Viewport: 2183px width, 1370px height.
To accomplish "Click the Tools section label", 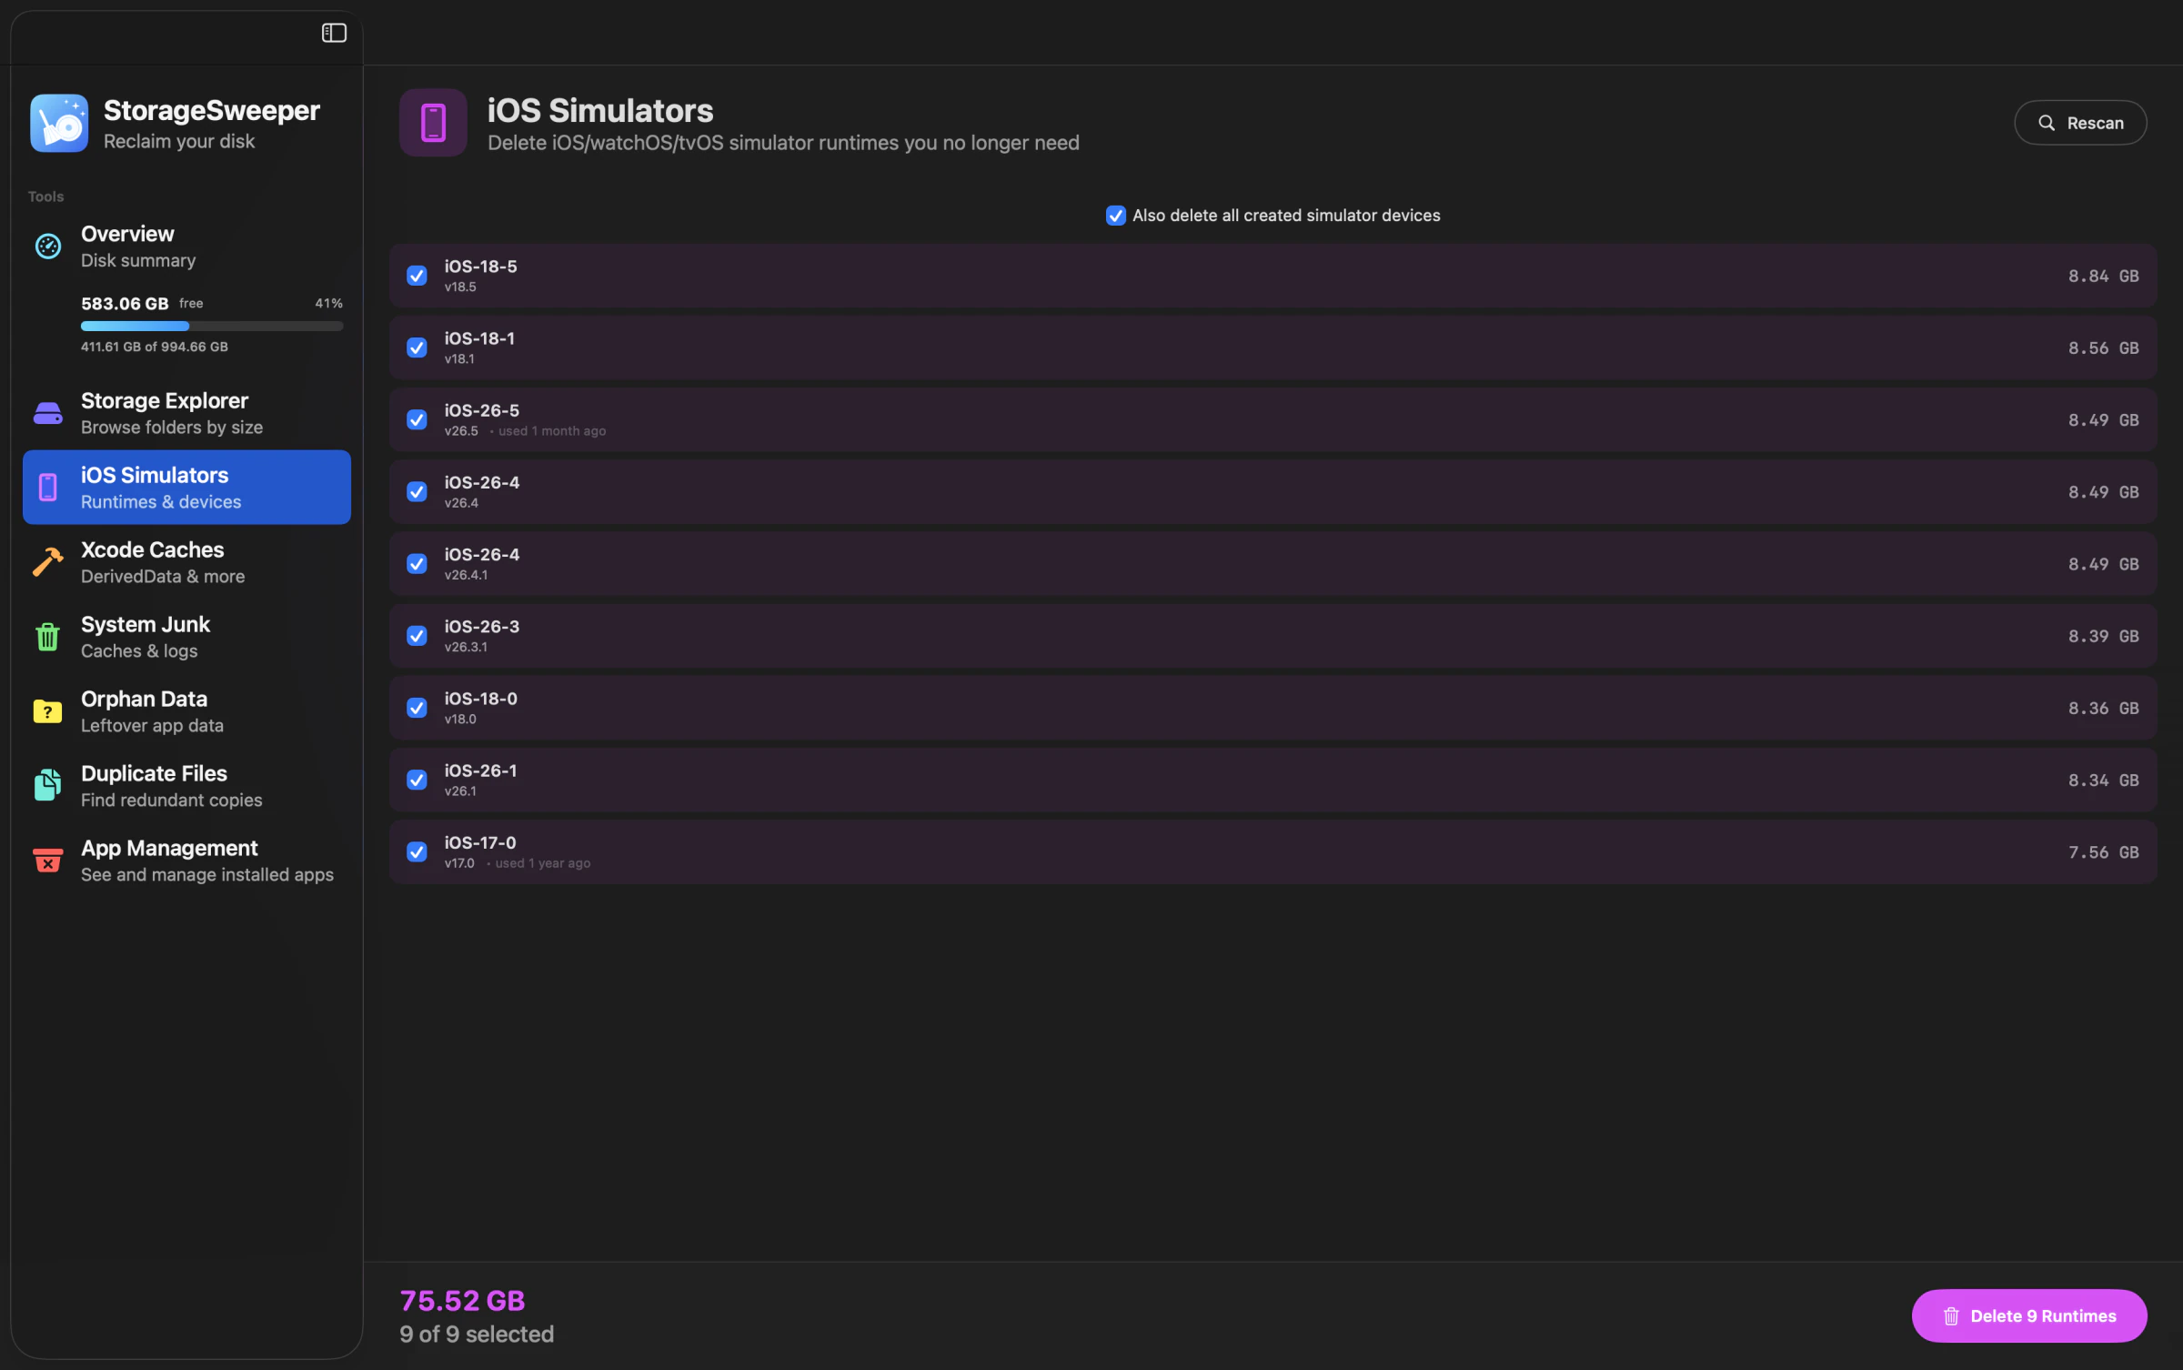I will tap(46, 196).
